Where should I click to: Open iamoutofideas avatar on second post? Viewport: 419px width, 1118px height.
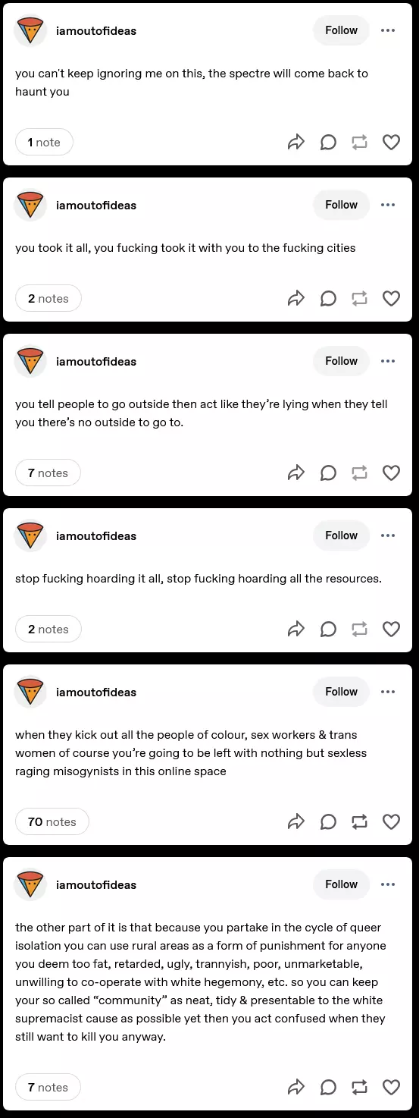pos(30,205)
